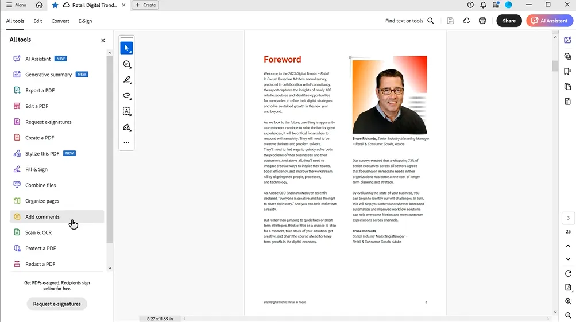Click the tools list scroll up arrow
Image resolution: width=576 pixels, height=322 pixels.
coord(110,53)
